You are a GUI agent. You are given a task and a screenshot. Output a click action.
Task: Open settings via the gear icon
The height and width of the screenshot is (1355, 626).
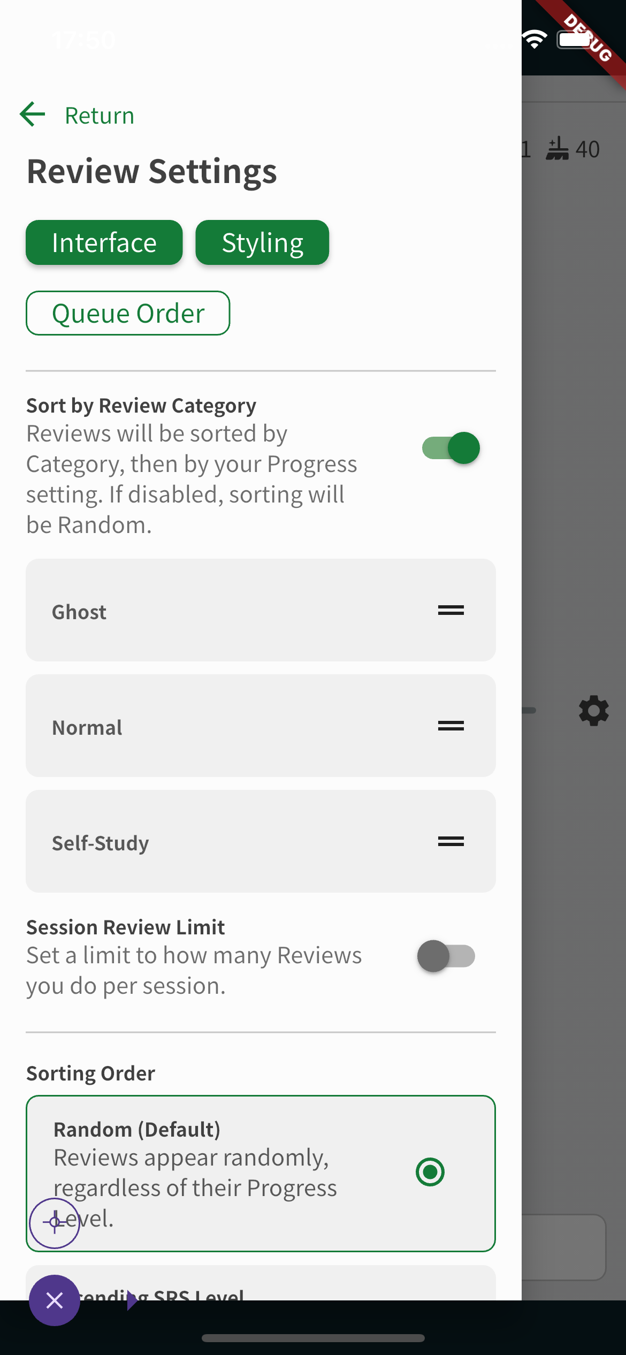[594, 711]
